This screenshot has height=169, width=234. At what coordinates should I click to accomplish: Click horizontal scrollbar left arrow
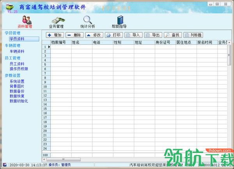tap(44, 160)
